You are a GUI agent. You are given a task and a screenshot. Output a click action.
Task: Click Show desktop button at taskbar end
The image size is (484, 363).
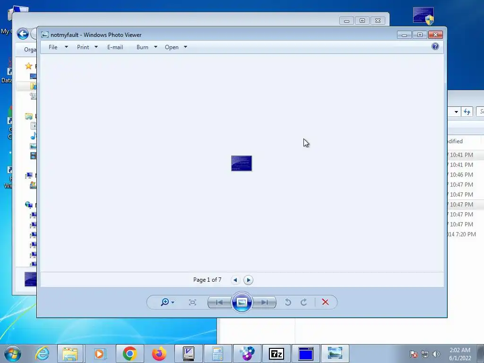(x=481, y=354)
